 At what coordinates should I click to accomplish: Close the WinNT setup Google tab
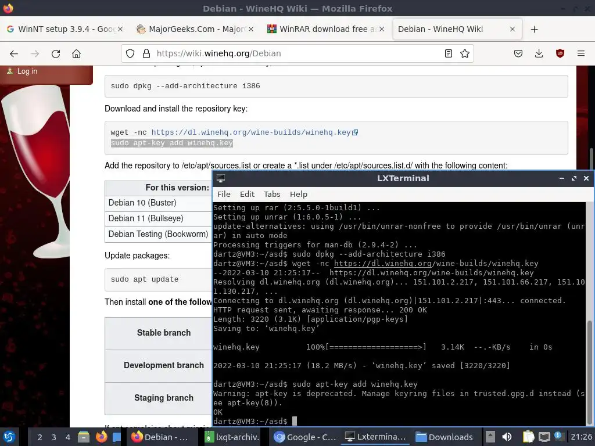(120, 29)
